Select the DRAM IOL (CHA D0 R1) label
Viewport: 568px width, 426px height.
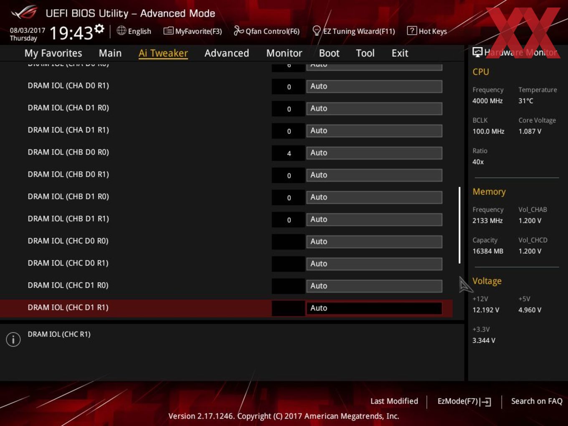[68, 86]
